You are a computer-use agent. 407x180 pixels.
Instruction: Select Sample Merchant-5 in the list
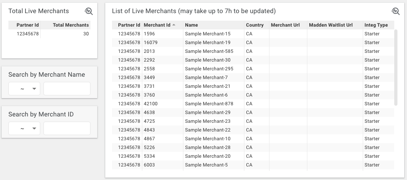(x=206, y=165)
